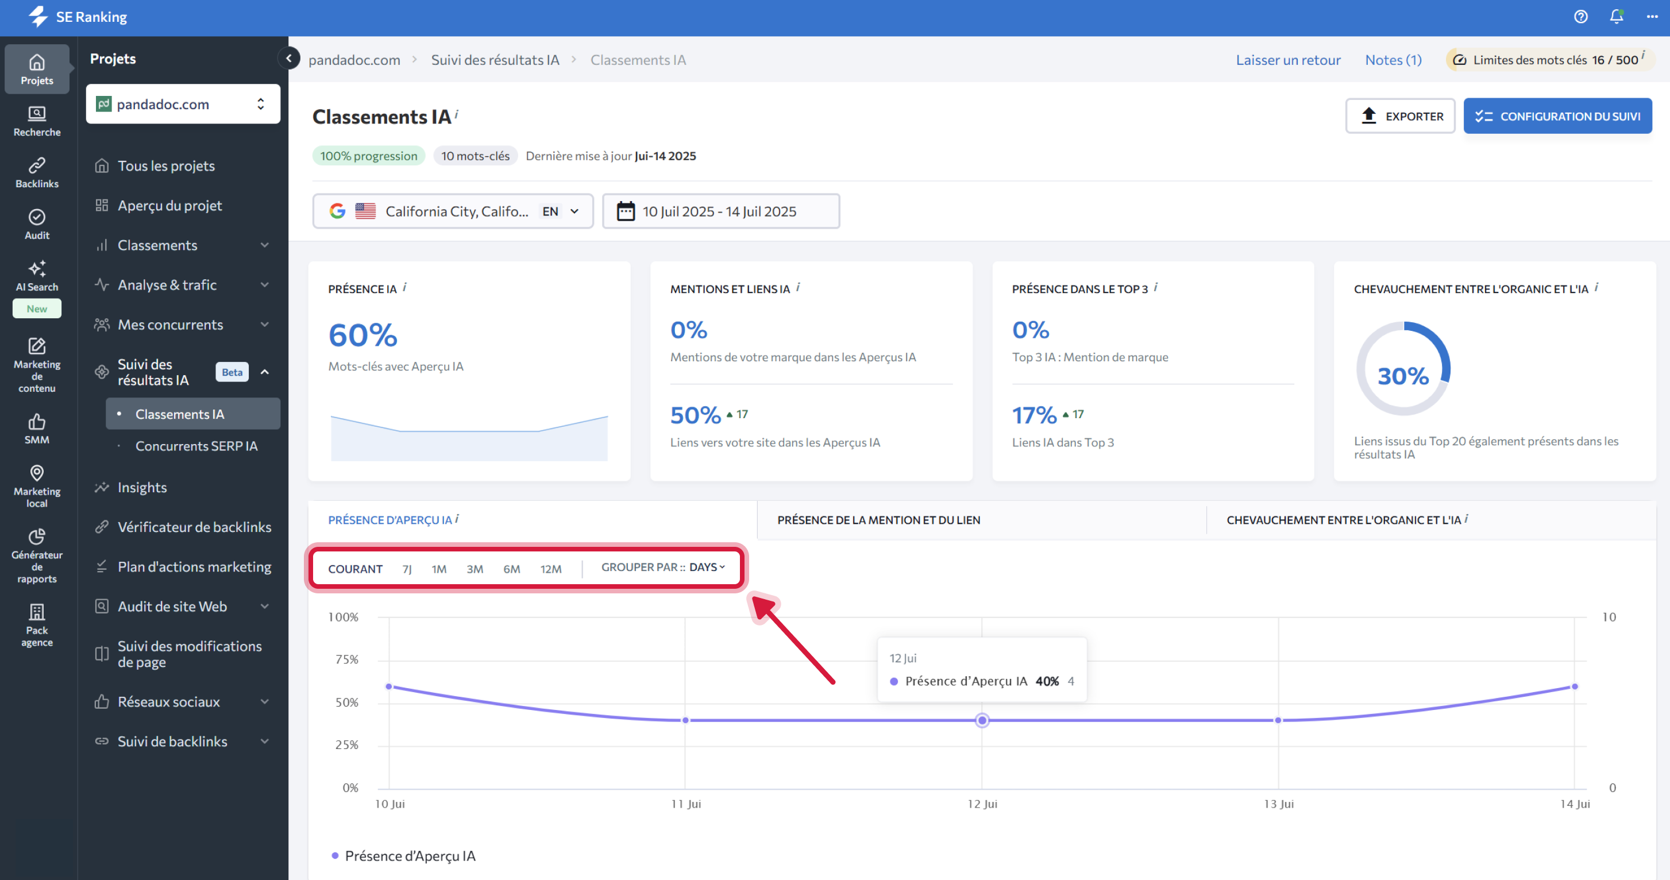Open the Notes (1) link

click(x=1393, y=60)
